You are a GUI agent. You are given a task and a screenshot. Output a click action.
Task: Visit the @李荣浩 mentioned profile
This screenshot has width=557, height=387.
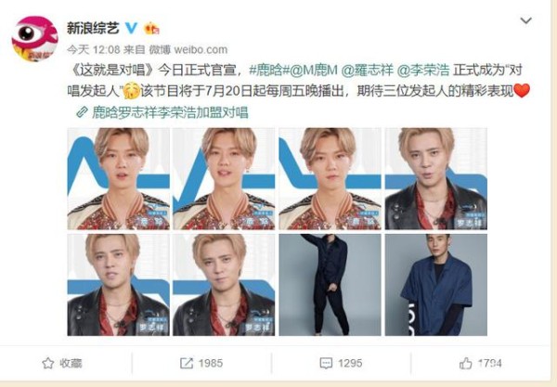coord(422,71)
